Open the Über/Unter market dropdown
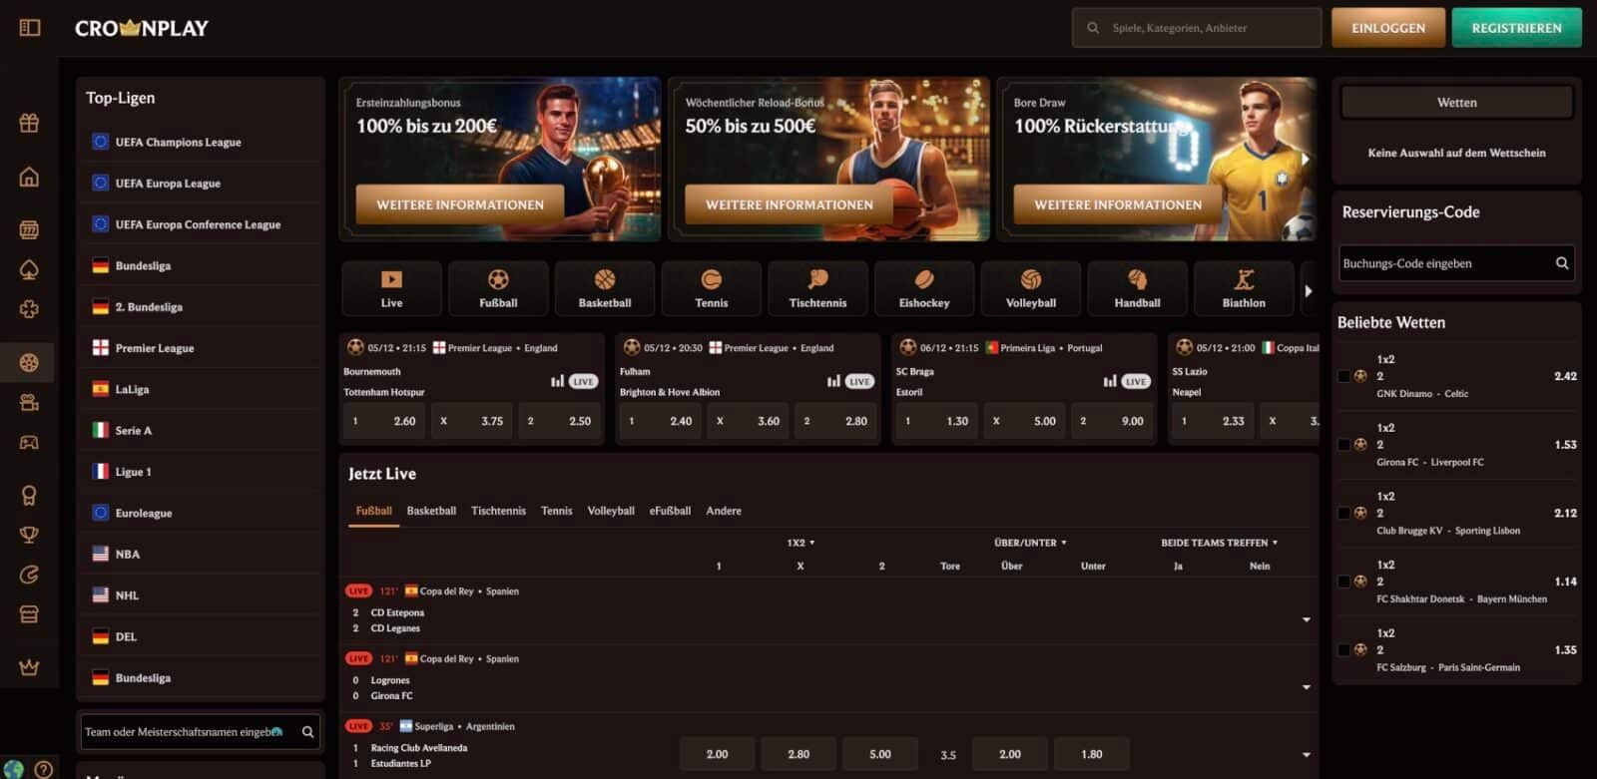Viewport: 1597px width, 779px height. (1030, 543)
